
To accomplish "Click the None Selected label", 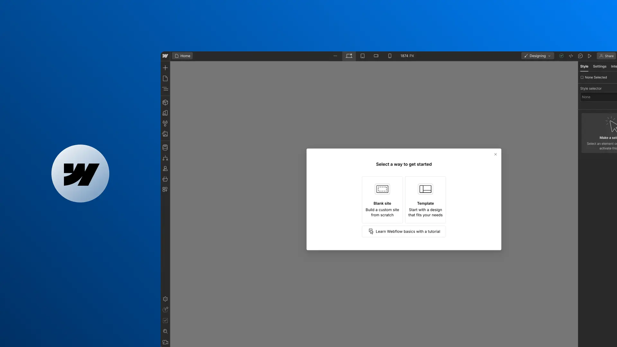I will (x=596, y=77).
